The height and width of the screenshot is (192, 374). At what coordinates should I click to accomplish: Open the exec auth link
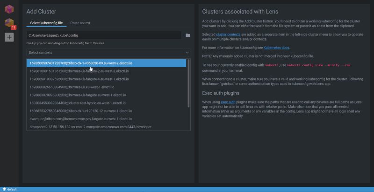pos(228,102)
